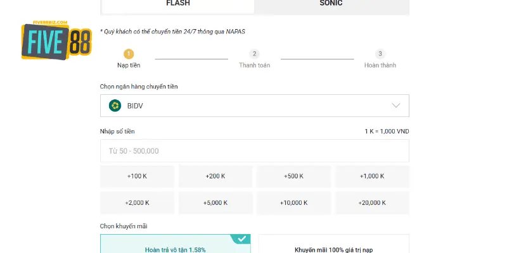The image size is (507, 253).
Task: Add +200 K to the amount
Action: click(215, 176)
